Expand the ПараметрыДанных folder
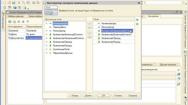The image size is (188, 105). pos(46,53)
